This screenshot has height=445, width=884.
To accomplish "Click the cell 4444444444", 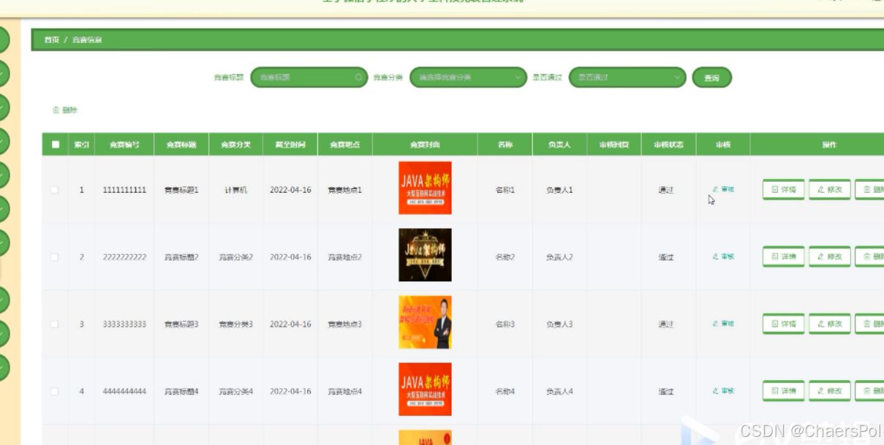I will point(124,392).
